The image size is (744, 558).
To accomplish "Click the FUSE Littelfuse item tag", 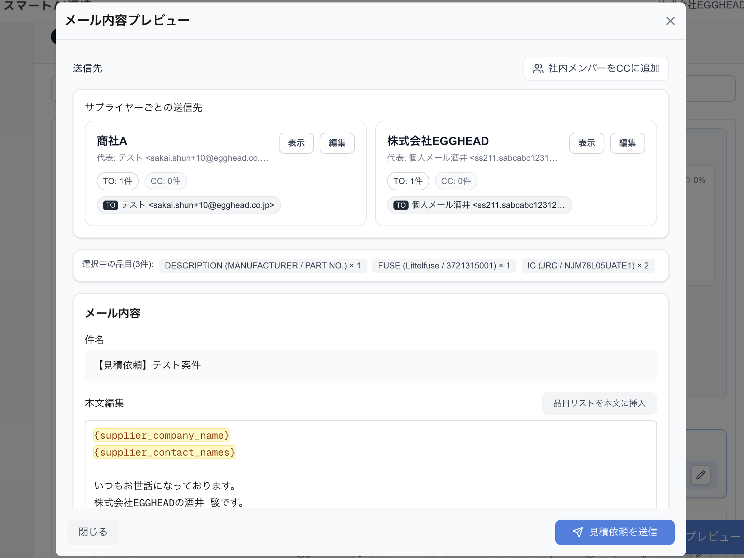I will [x=444, y=266].
